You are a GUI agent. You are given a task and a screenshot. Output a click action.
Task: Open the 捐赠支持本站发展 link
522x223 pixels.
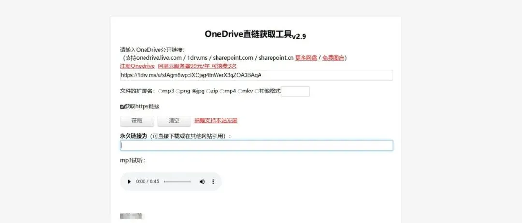point(216,121)
